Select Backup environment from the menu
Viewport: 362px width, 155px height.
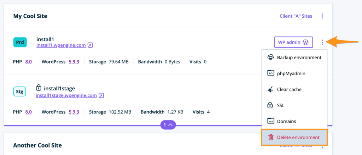(299, 57)
